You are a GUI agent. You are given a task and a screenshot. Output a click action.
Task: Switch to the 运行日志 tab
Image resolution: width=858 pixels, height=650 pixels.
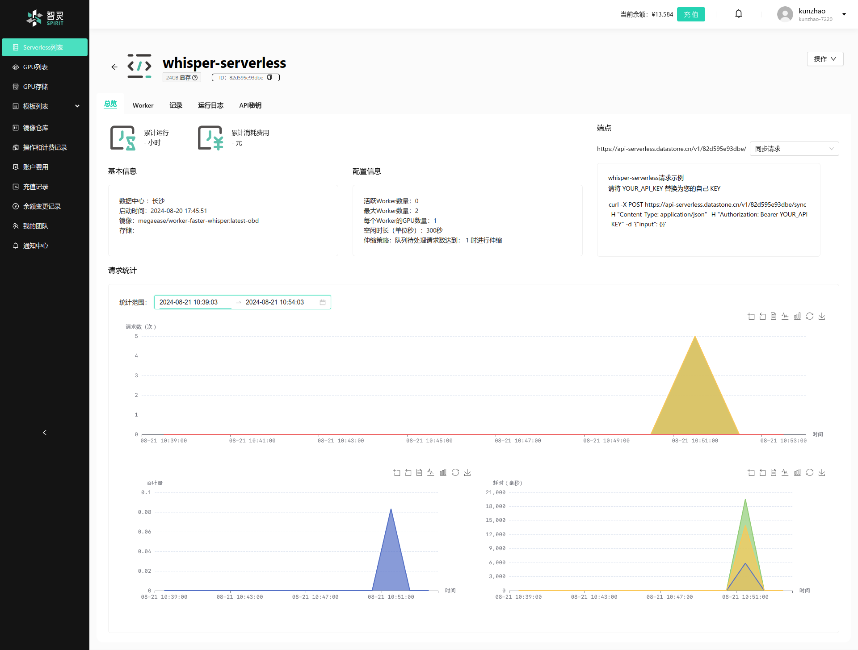pyautogui.click(x=211, y=105)
